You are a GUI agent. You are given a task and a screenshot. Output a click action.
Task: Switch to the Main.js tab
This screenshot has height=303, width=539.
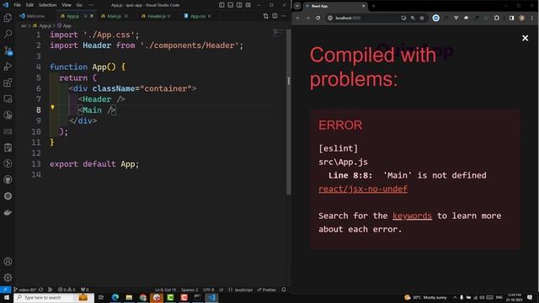pos(115,16)
